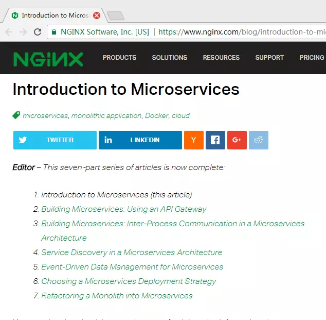Open the microservices tag link
This screenshot has height=320, width=326.
click(45, 115)
